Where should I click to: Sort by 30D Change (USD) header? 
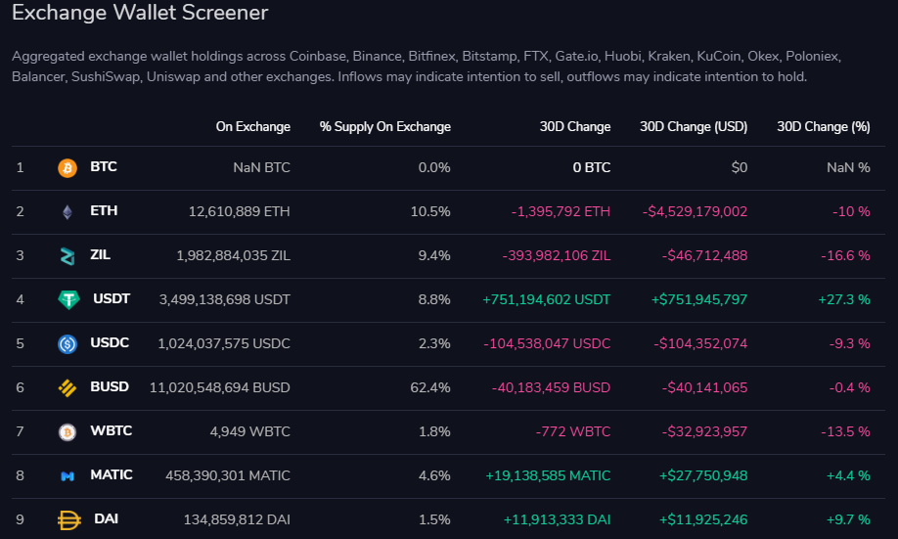pos(693,126)
